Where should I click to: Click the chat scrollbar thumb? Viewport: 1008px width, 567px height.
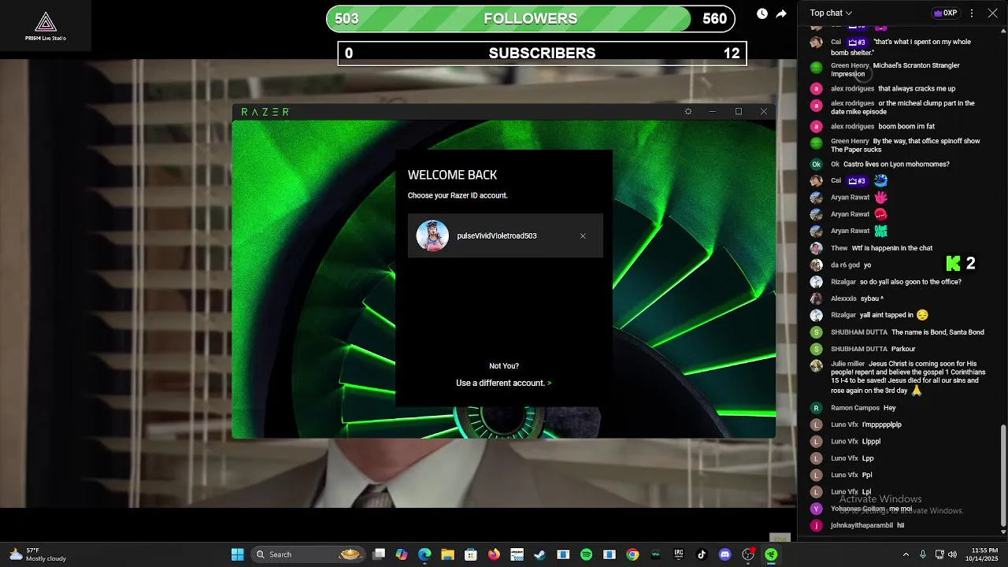pos(1002,475)
